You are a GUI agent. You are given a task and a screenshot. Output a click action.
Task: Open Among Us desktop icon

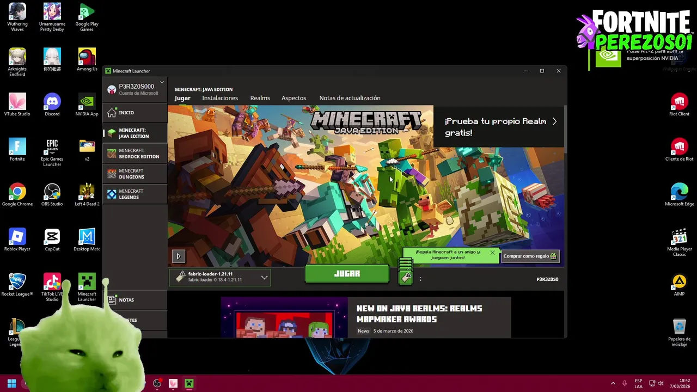[87, 60]
